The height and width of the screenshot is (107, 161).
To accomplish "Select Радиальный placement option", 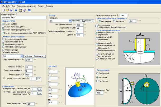I will coord(97,73).
